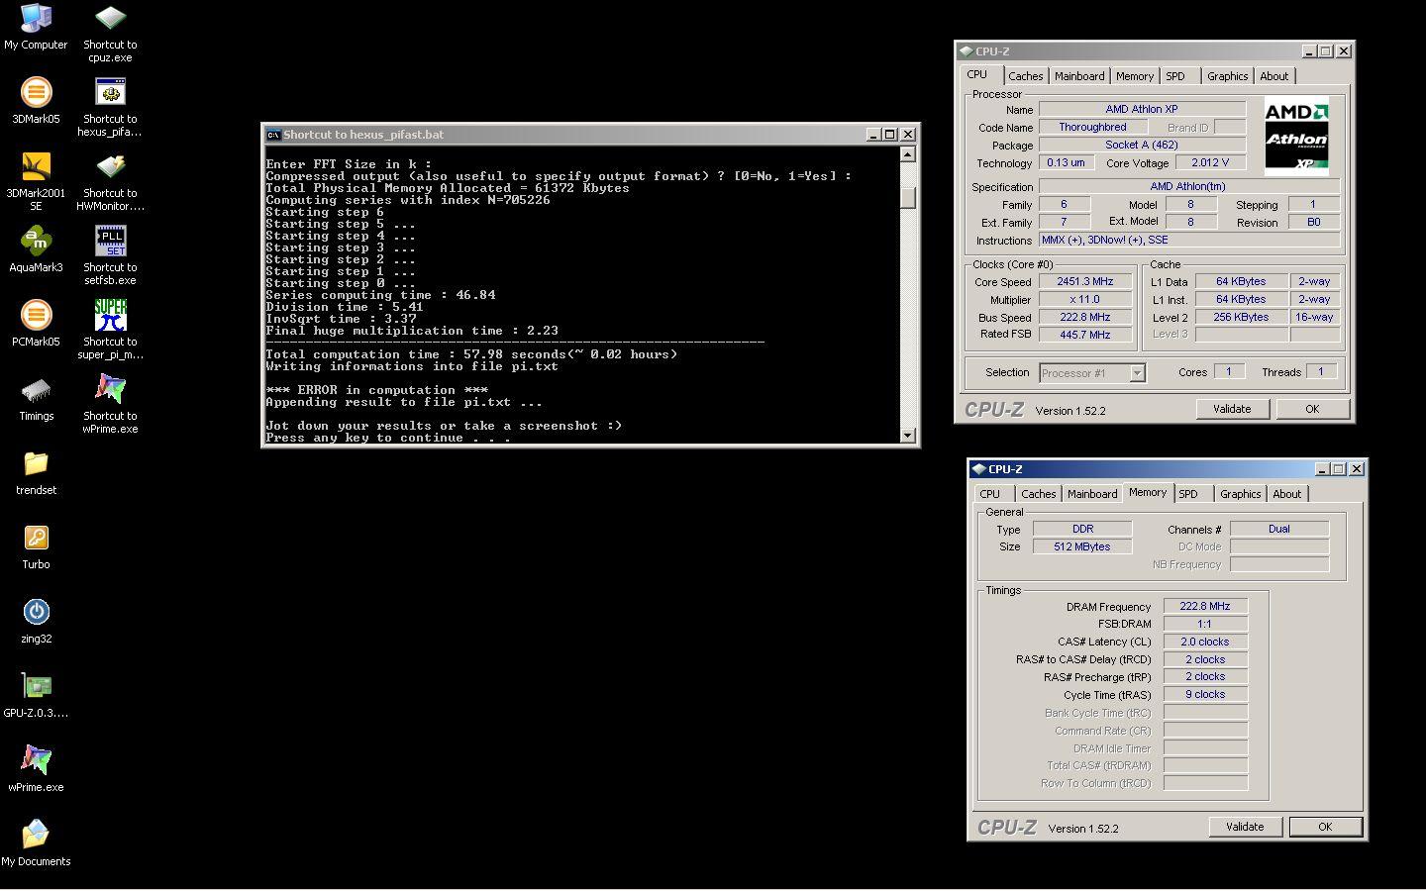This screenshot has width=1426, height=891.
Task: Click console scrollbar up arrow
Action: (908, 154)
